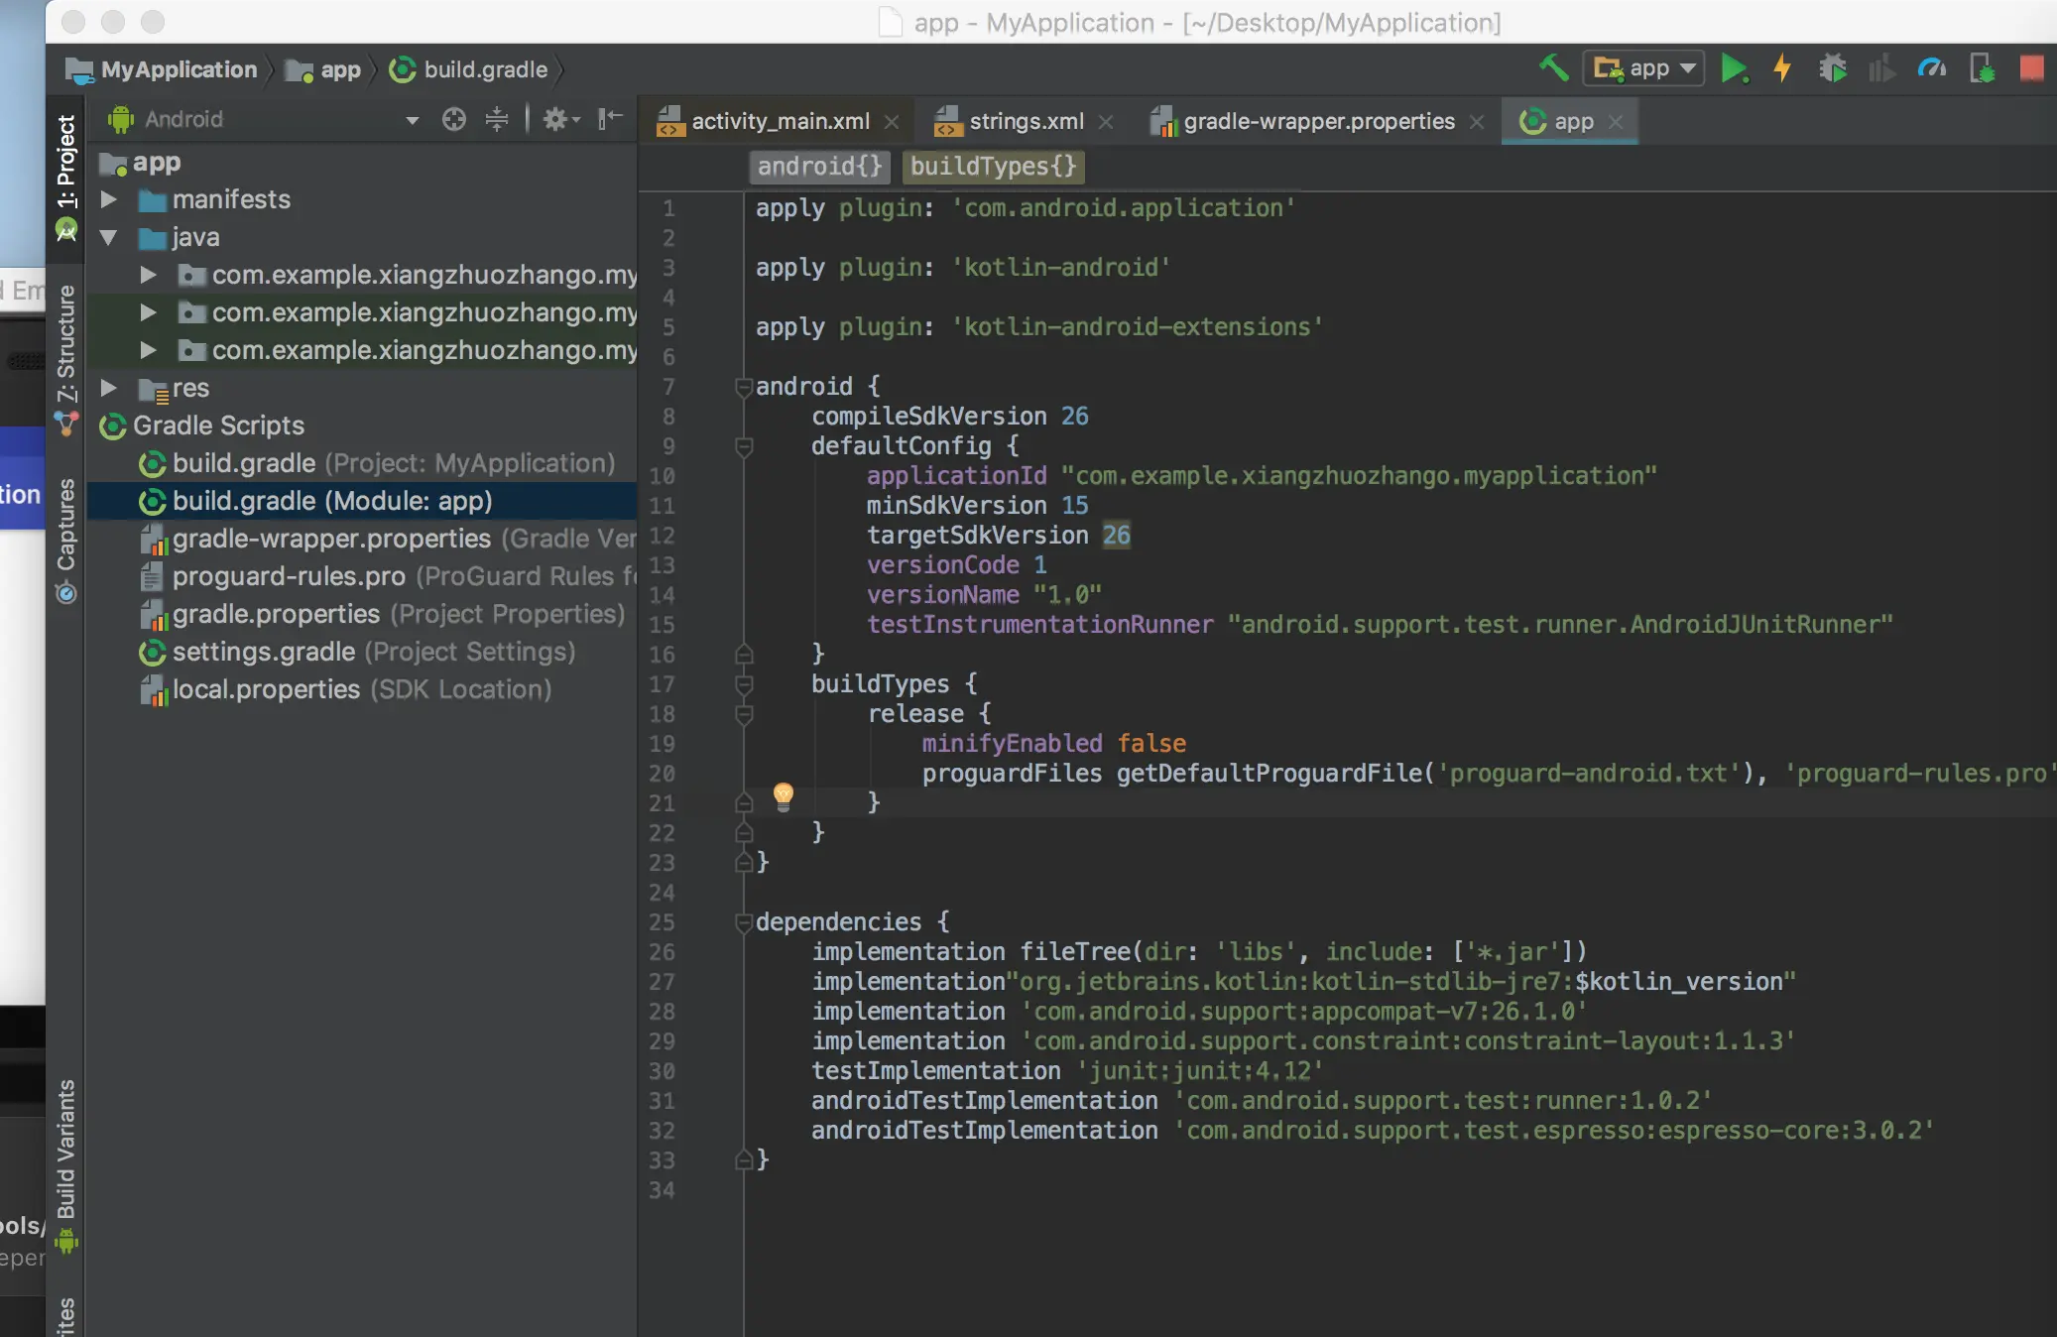Click Attach debugger to Android process icon
This screenshot has height=1337, width=2057.
coord(1982,68)
